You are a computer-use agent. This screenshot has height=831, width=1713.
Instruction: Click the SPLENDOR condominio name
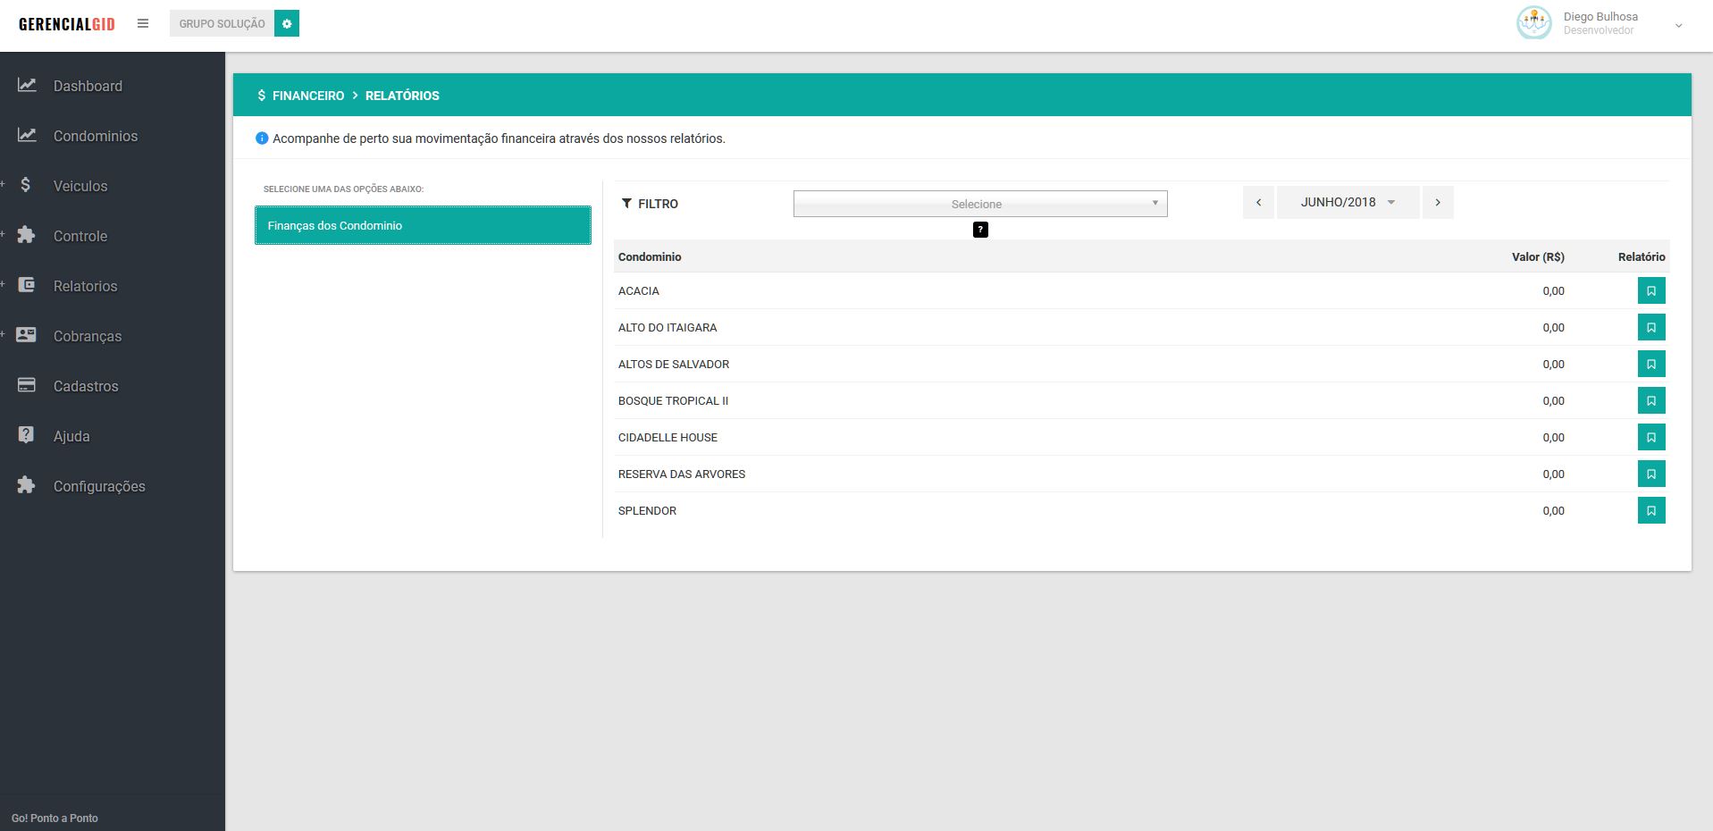(x=647, y=510)
